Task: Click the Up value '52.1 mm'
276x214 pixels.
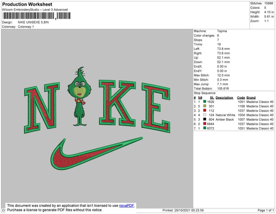Action: click(x=224, y=58)
